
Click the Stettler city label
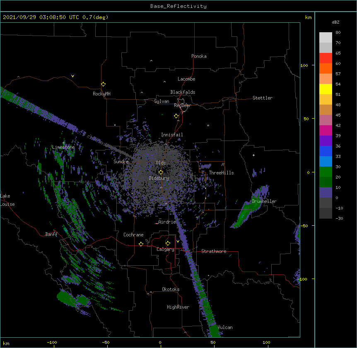tap(263, 98)
